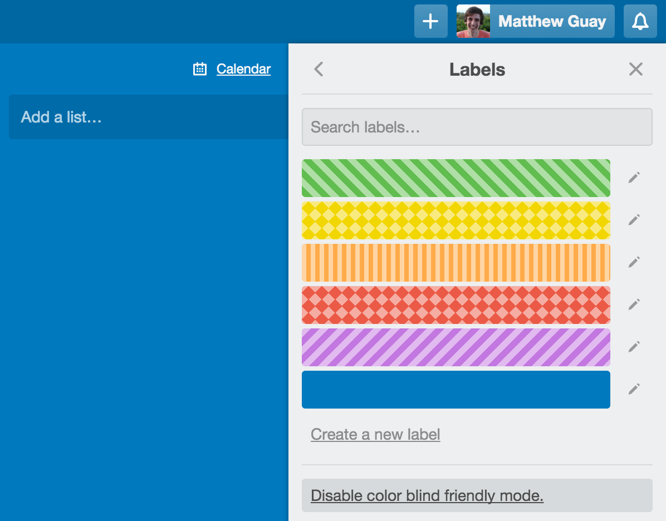The width and height of the screenshot is (666, 521).
Task: Disable color blind friendly mode
Action: (x=427, y=495)
